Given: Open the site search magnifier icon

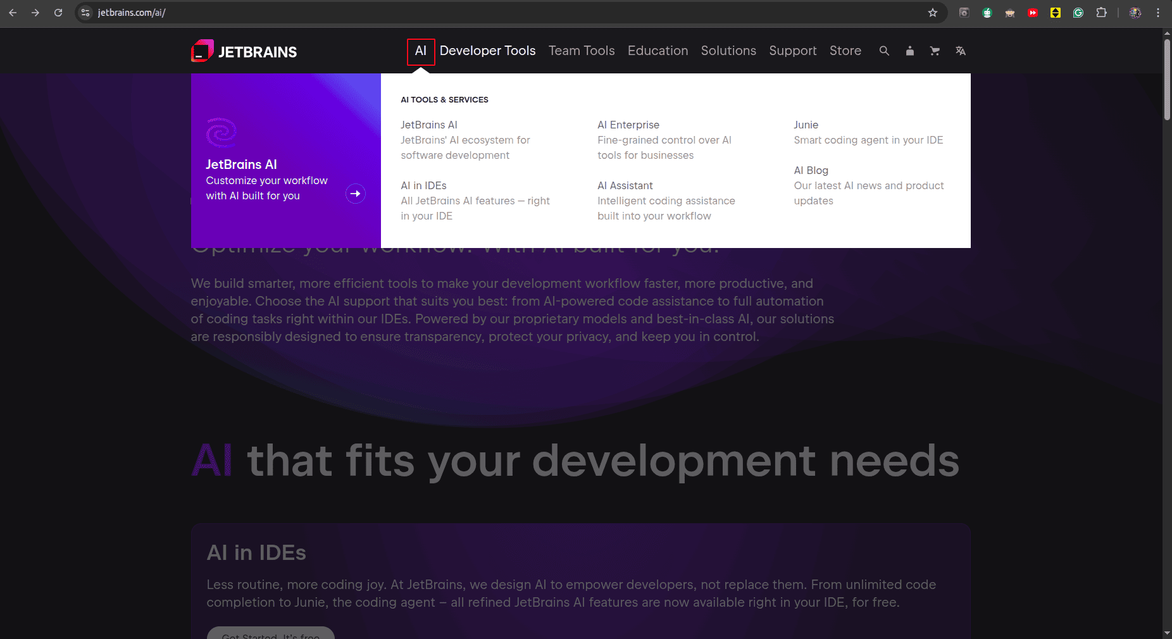Looking at the screenshot, I should [884, 51].
